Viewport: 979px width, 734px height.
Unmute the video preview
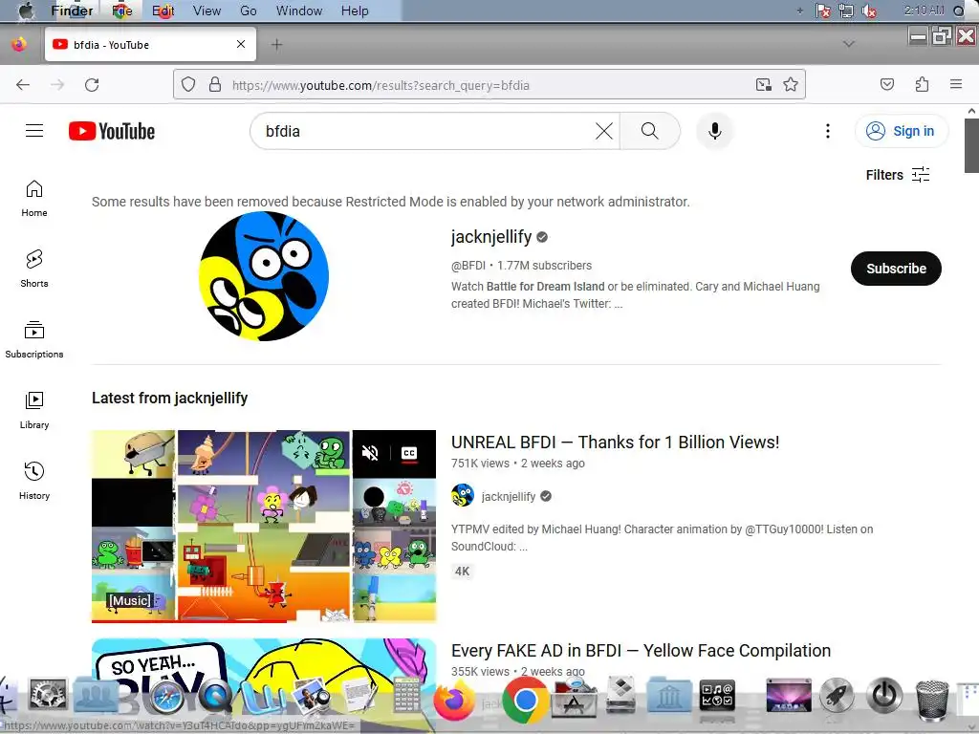click(370, 453)
